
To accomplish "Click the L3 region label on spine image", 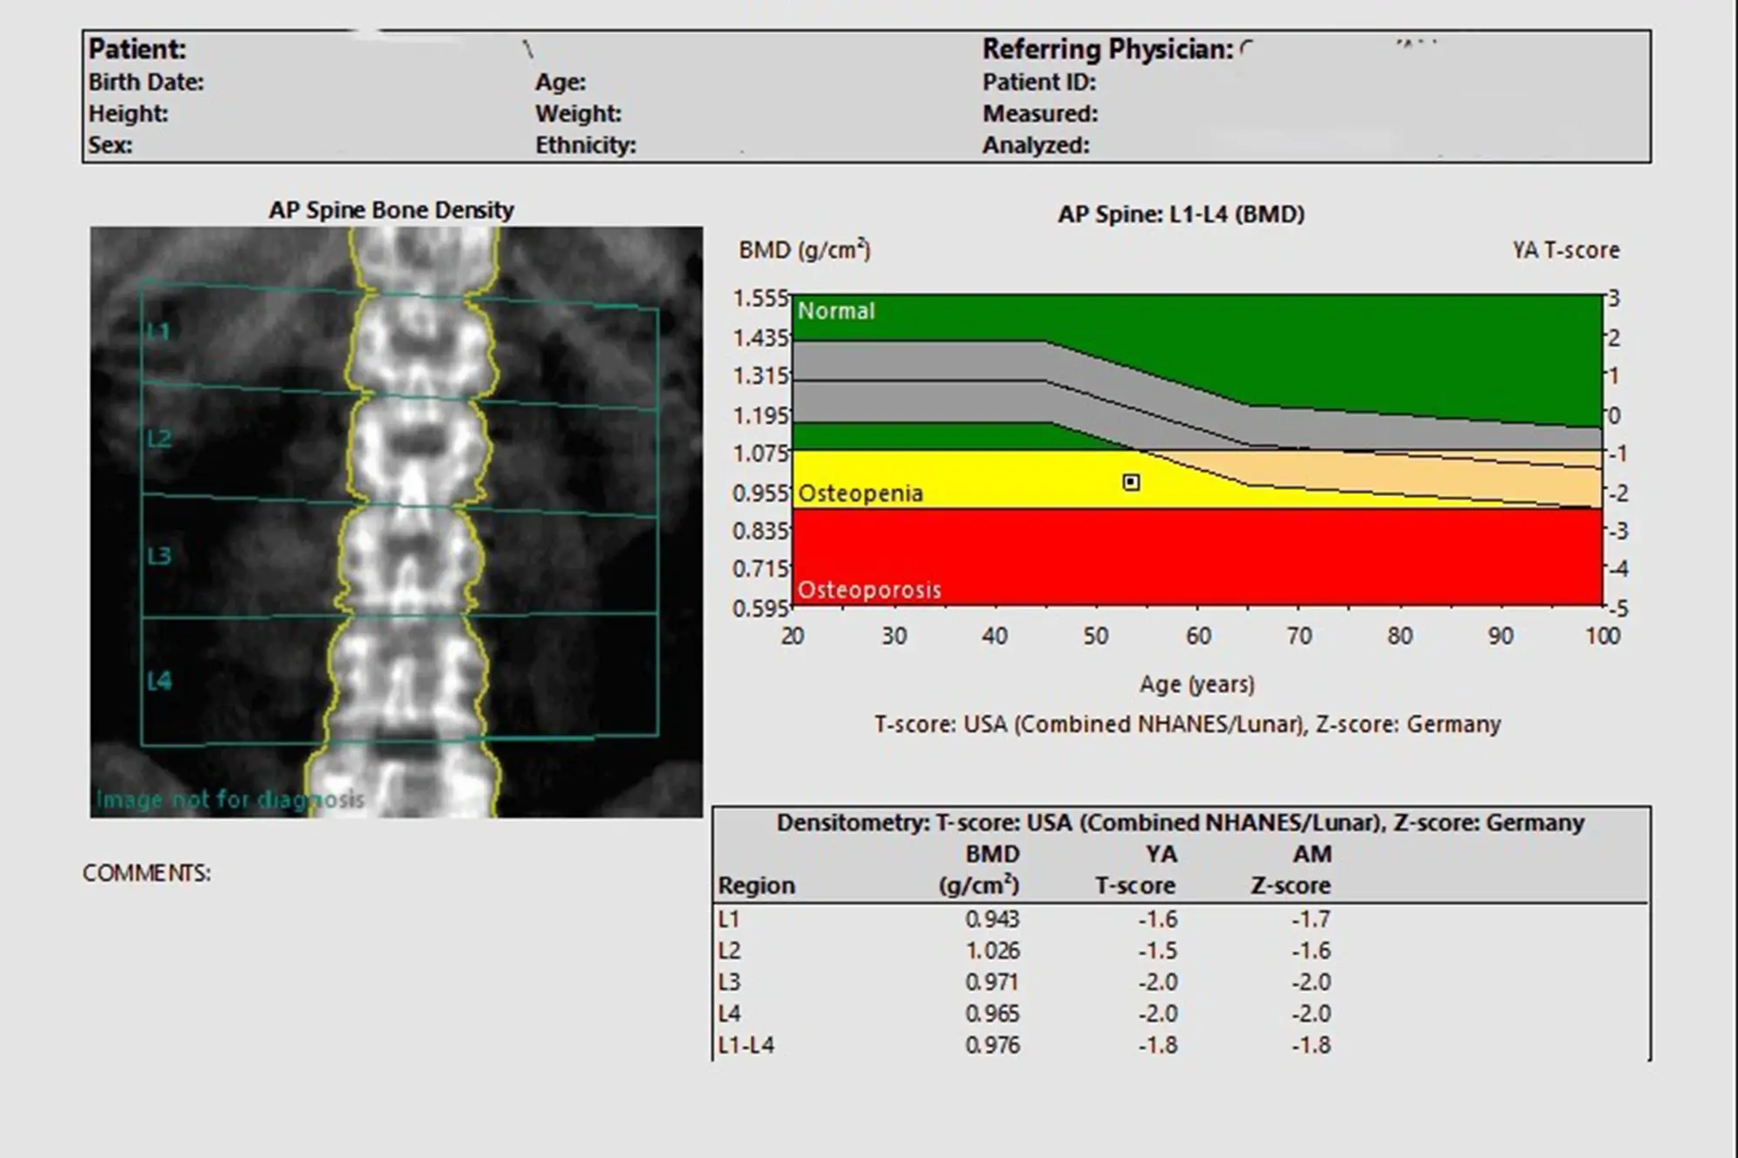I will [159, 556].
